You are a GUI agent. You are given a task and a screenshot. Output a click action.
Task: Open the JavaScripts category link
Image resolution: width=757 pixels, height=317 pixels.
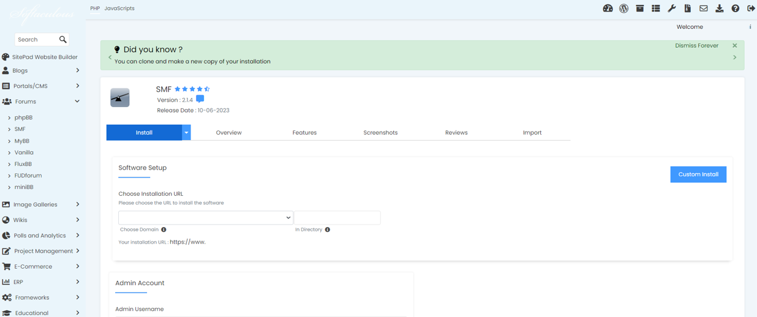point(119,9)
